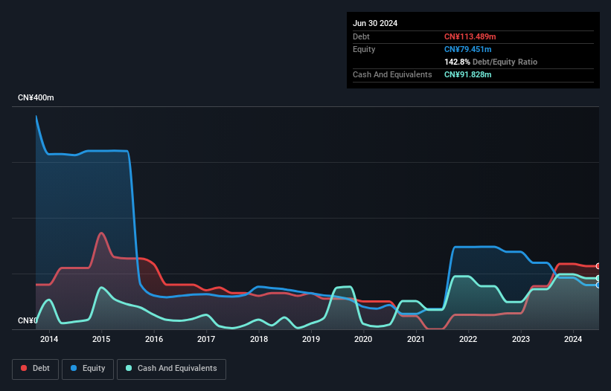Click the 2023 x-axis label
611x391 pixels.
click(x=521, y=339)
